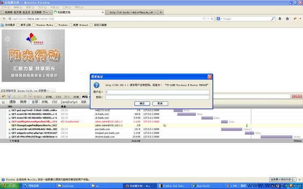The image size is (303, 189).
Task: Click 选择要分享的内容 button
Action: 283,180
